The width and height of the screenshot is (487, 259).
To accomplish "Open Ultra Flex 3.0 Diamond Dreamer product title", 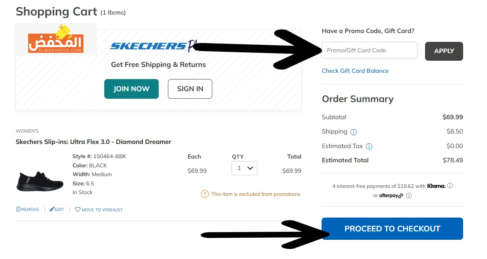I will [x=93, y=142].
